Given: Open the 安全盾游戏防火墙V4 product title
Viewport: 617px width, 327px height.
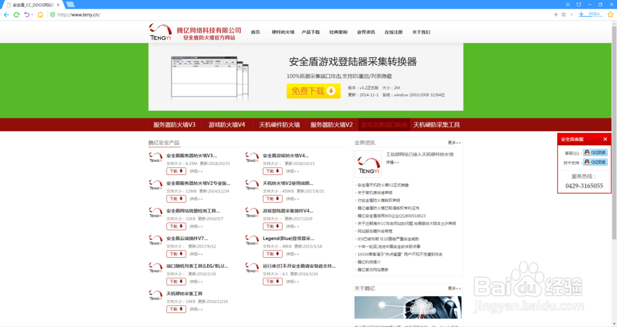Looking at the screenshot, I should tap(286, 155).
